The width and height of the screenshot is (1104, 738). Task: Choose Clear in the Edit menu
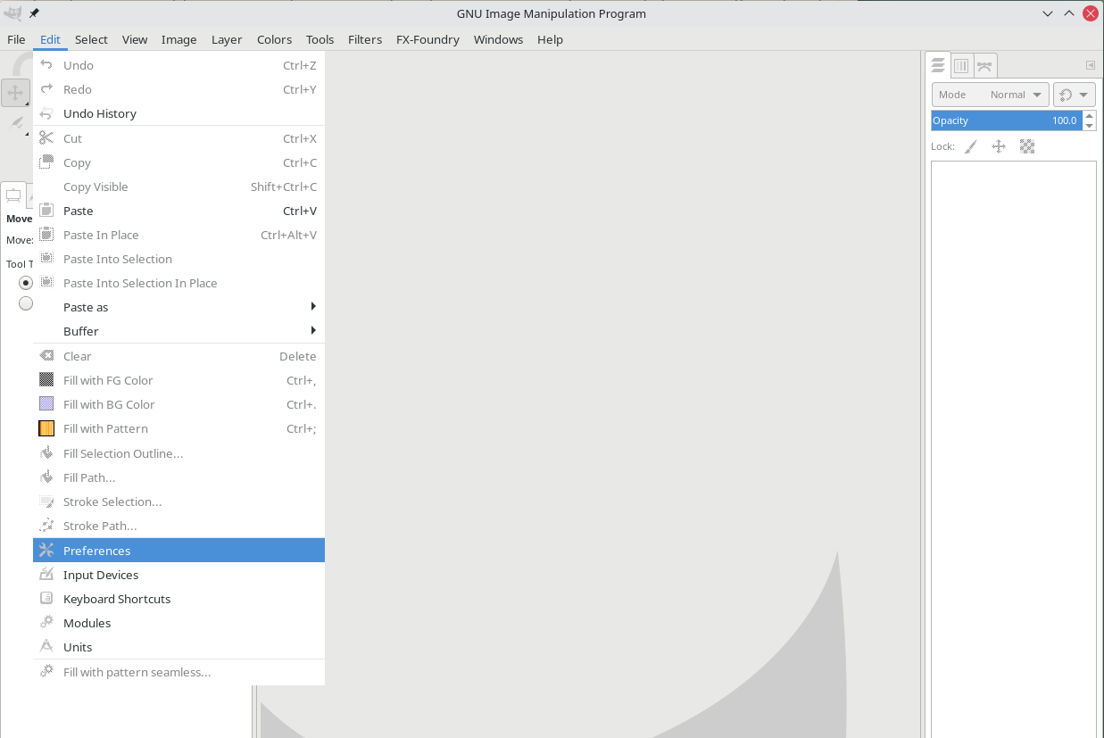pyautogui.click(x=178, y=356)
